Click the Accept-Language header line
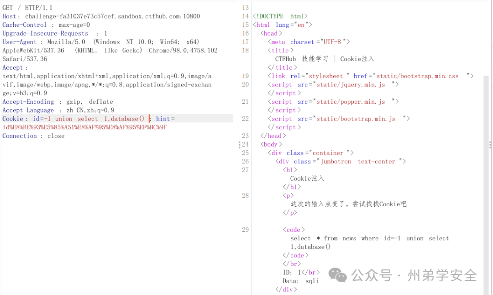Screen dimensions: 493x295 point(58,110)
